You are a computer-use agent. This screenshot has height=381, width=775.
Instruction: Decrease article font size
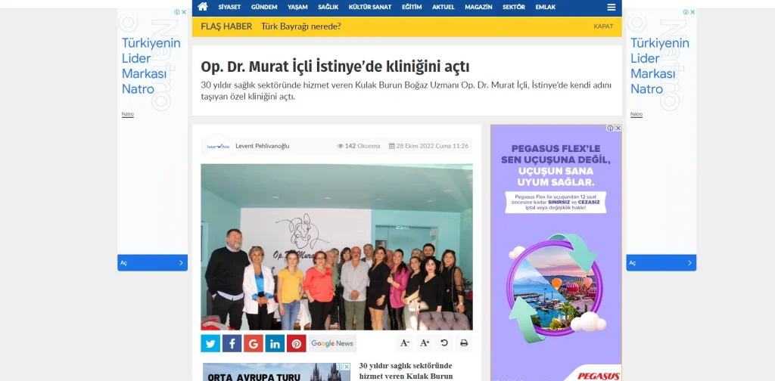(x=405, y=343)
